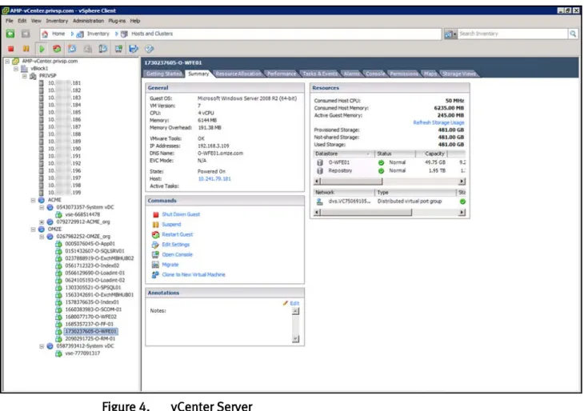Collapse the 0587393412-System vDC node
Screen dimensions: 584x411
click(42, 346)
